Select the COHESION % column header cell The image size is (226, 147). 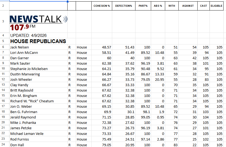(102, 6)
